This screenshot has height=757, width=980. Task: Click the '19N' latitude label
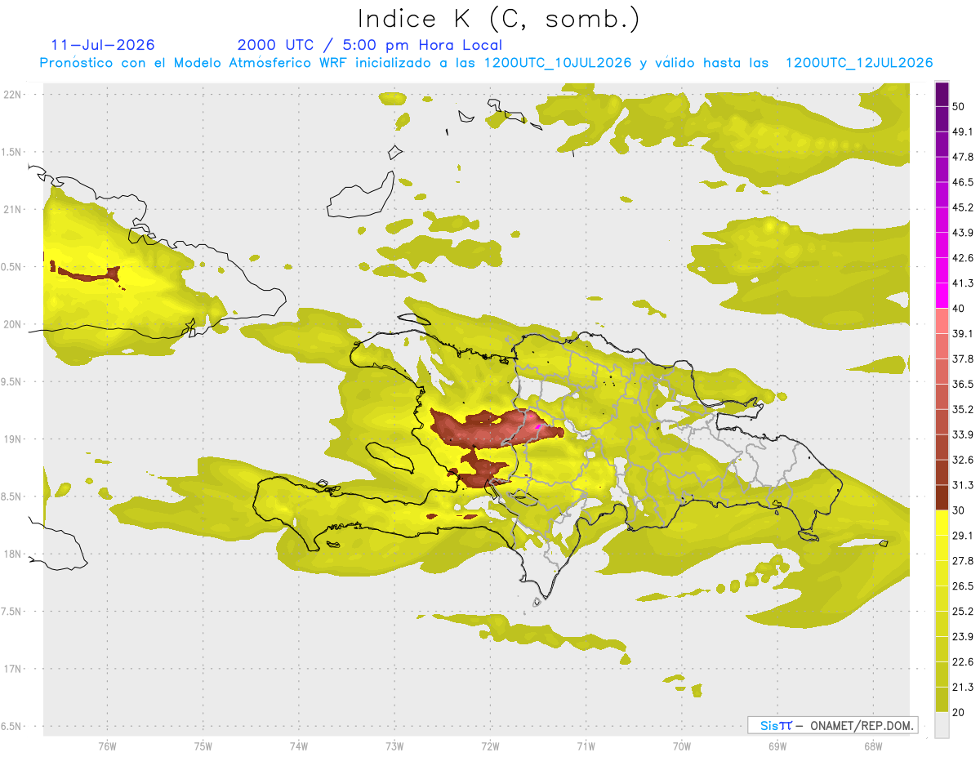(x=14, y=439)
